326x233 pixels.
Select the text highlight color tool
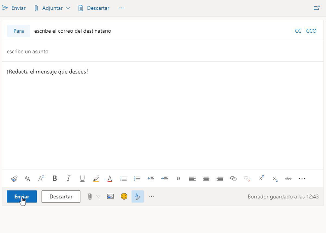click(96, 178)
